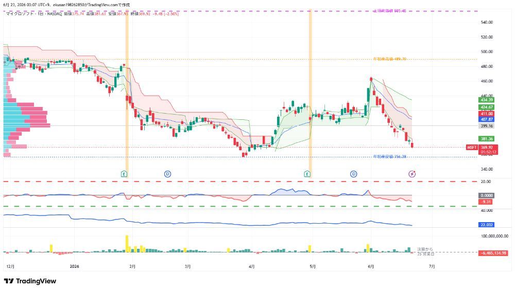Click the 01:52:12 countdown timer
The height and width of the screenshot is (291, 515).
click(488, 152)
